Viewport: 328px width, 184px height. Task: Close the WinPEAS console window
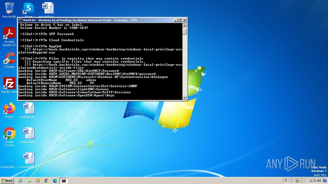(x=184, y=20)
